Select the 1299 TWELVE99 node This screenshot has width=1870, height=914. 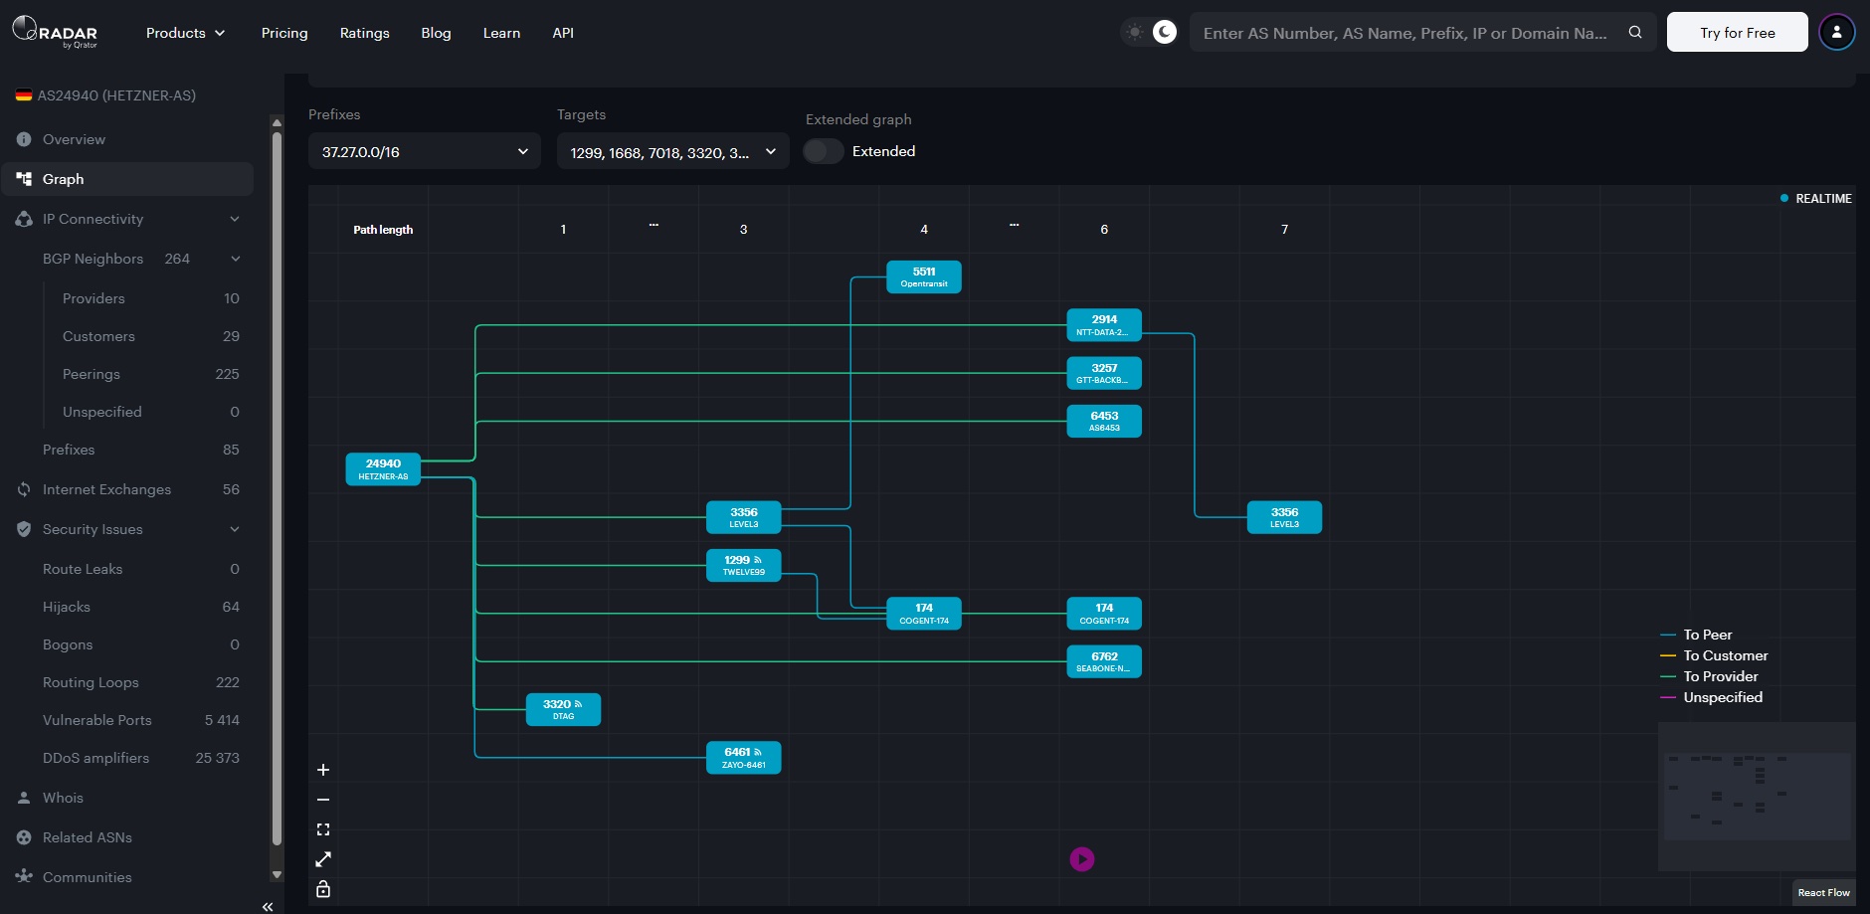tap(744, 566)
